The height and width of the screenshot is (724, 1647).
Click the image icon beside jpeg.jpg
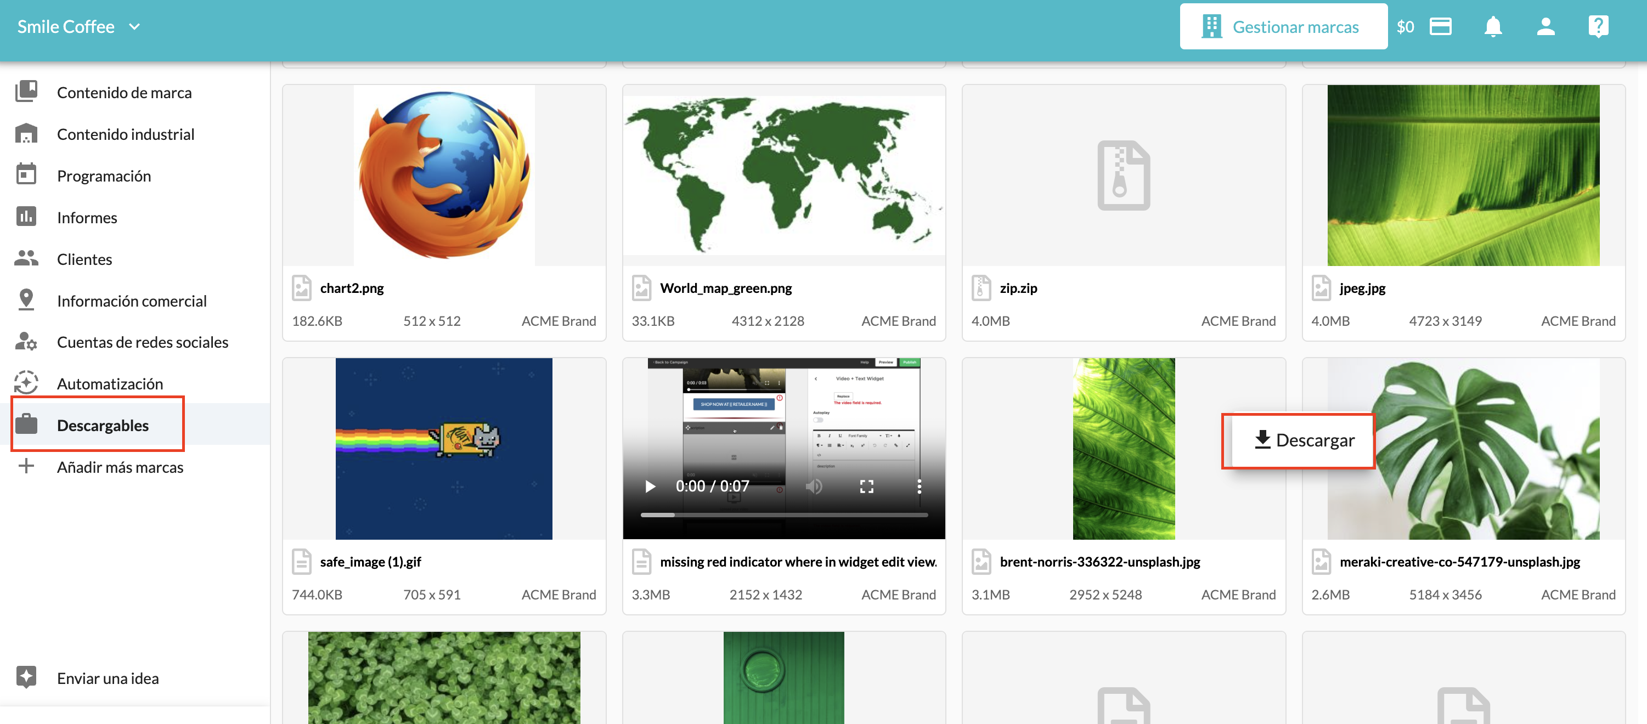point(1321,287)
